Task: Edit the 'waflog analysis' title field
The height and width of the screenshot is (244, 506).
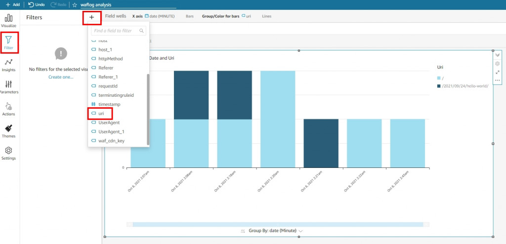Action: coord(128,5)
